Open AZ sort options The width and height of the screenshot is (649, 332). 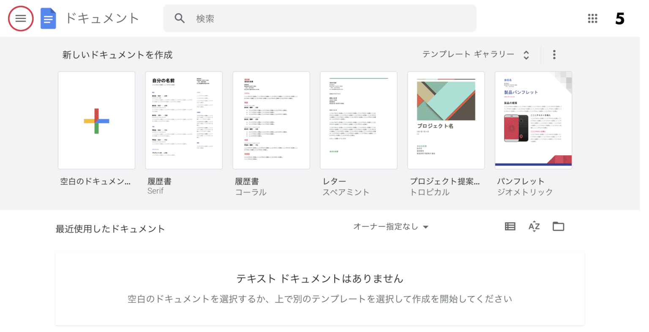[534, 226]
